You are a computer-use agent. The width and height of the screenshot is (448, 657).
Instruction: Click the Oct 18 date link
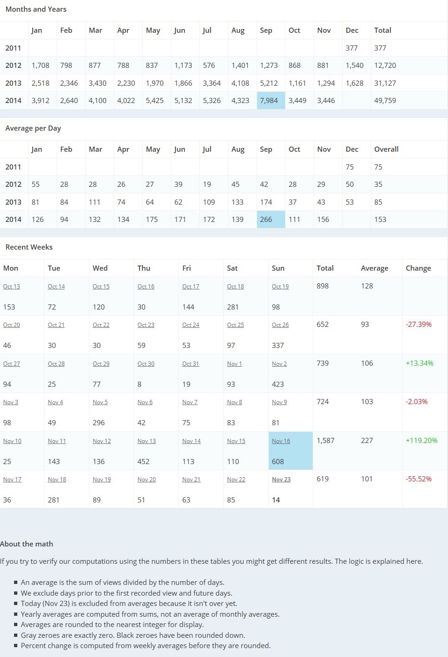tap(235, 287)
